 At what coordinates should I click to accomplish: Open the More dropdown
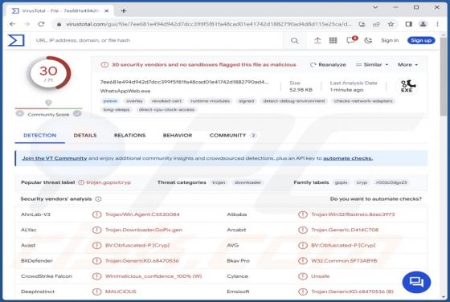click(407, 64)
